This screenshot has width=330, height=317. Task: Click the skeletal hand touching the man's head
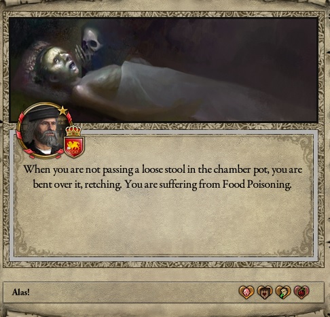(79, 54)
